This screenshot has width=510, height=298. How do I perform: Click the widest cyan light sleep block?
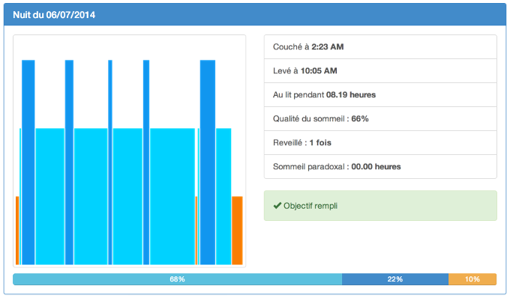tap(172, 196)
